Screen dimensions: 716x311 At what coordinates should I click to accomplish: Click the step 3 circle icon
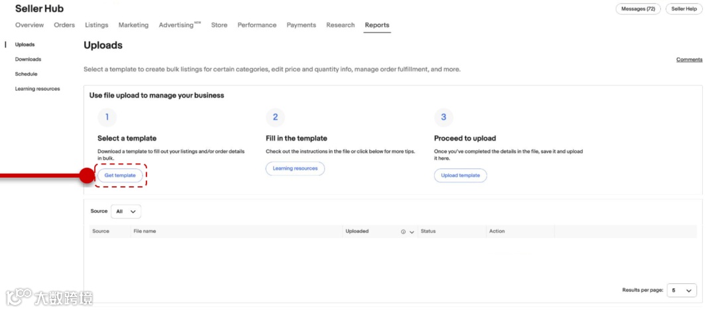pyautogui.click(x=444, y=117)
